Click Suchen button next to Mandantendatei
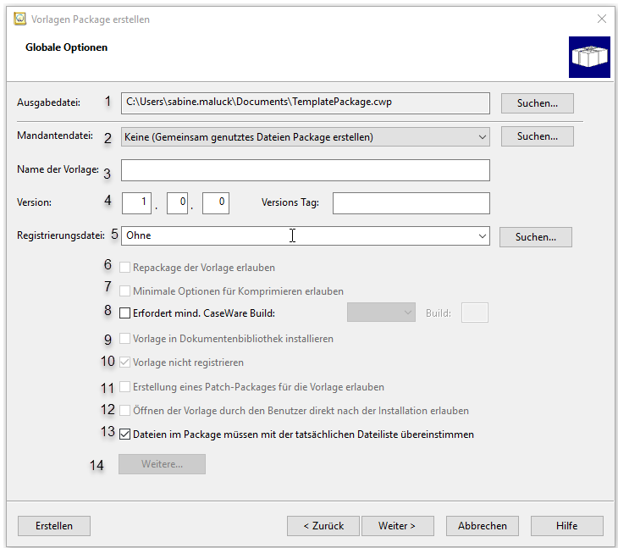The width and height of the screenshot is (618, 548). coord(538,136)
